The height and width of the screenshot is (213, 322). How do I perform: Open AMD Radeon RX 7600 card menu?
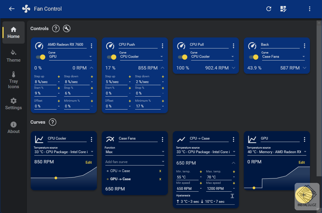[x=91, y=46]
